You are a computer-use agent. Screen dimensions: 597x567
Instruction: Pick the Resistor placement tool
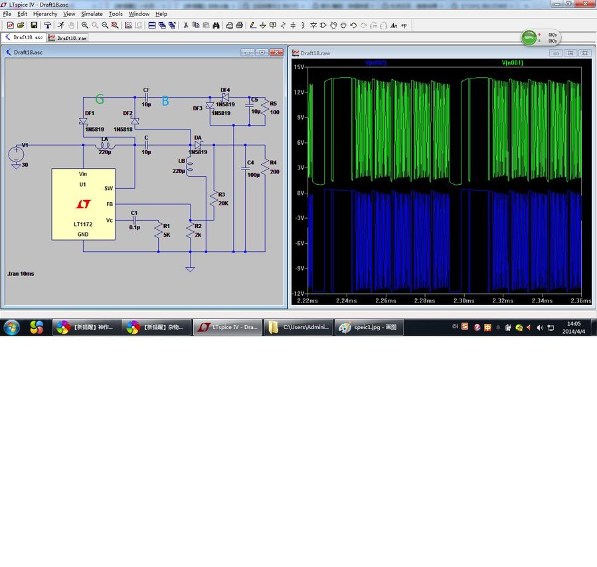tap(283, 25)
